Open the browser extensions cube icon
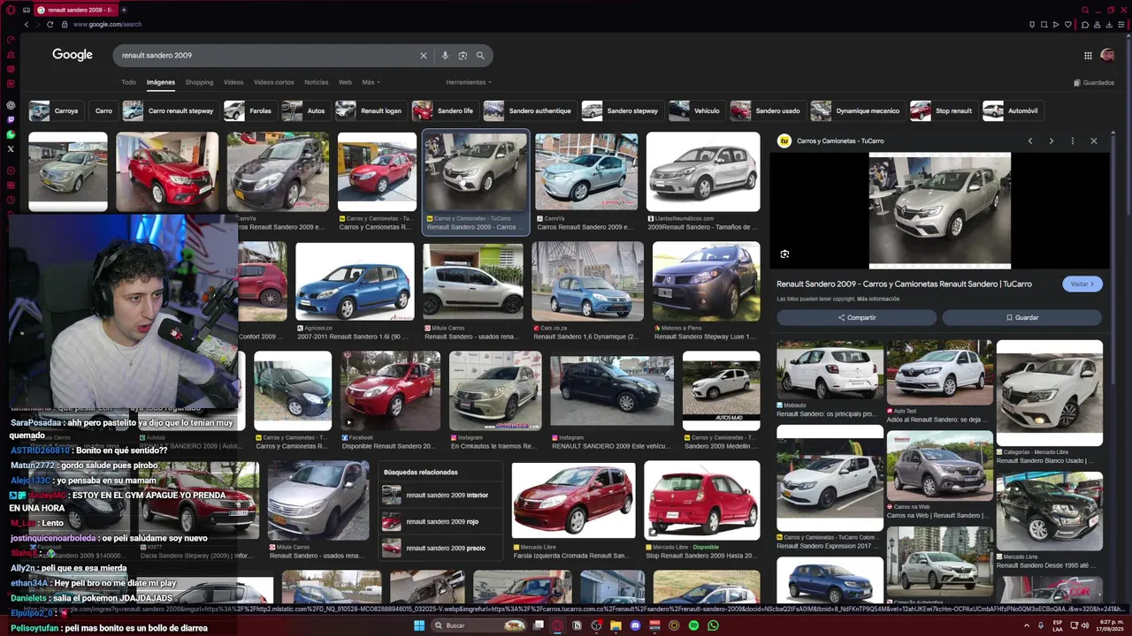1132x636 pixels. point(1085,25)
